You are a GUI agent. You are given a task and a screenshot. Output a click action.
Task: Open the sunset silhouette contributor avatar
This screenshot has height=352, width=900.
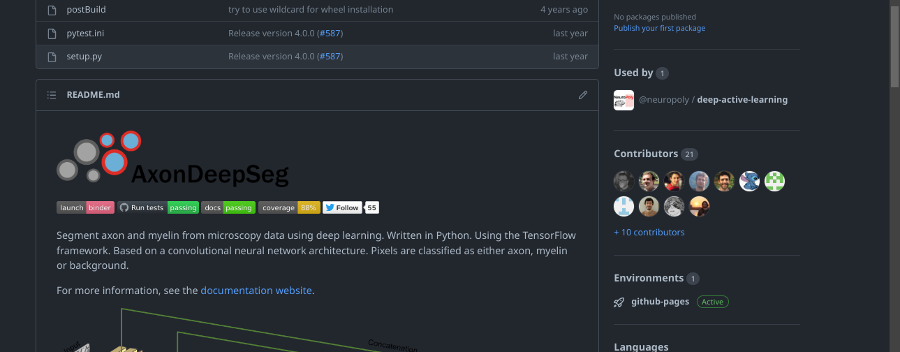pyautogui.click(x=699, y=206)
